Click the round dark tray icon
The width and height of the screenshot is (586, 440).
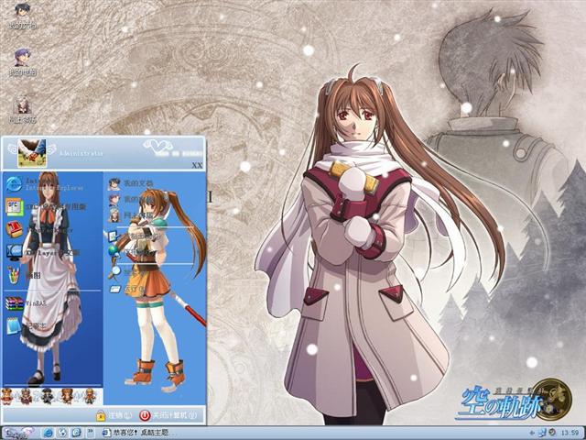click(552, 433)
